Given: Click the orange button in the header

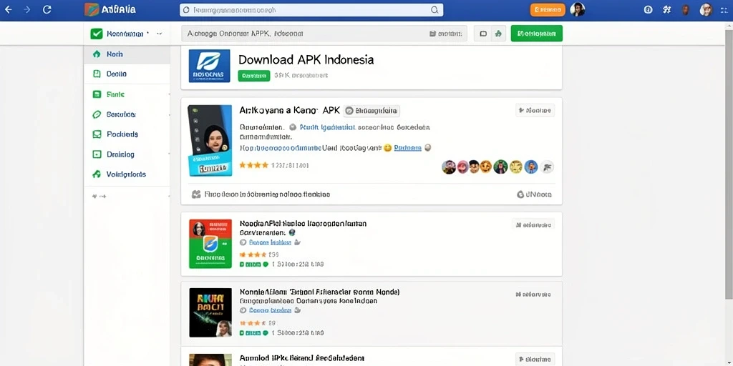Looking at the screenshot, I should [548, 9].
